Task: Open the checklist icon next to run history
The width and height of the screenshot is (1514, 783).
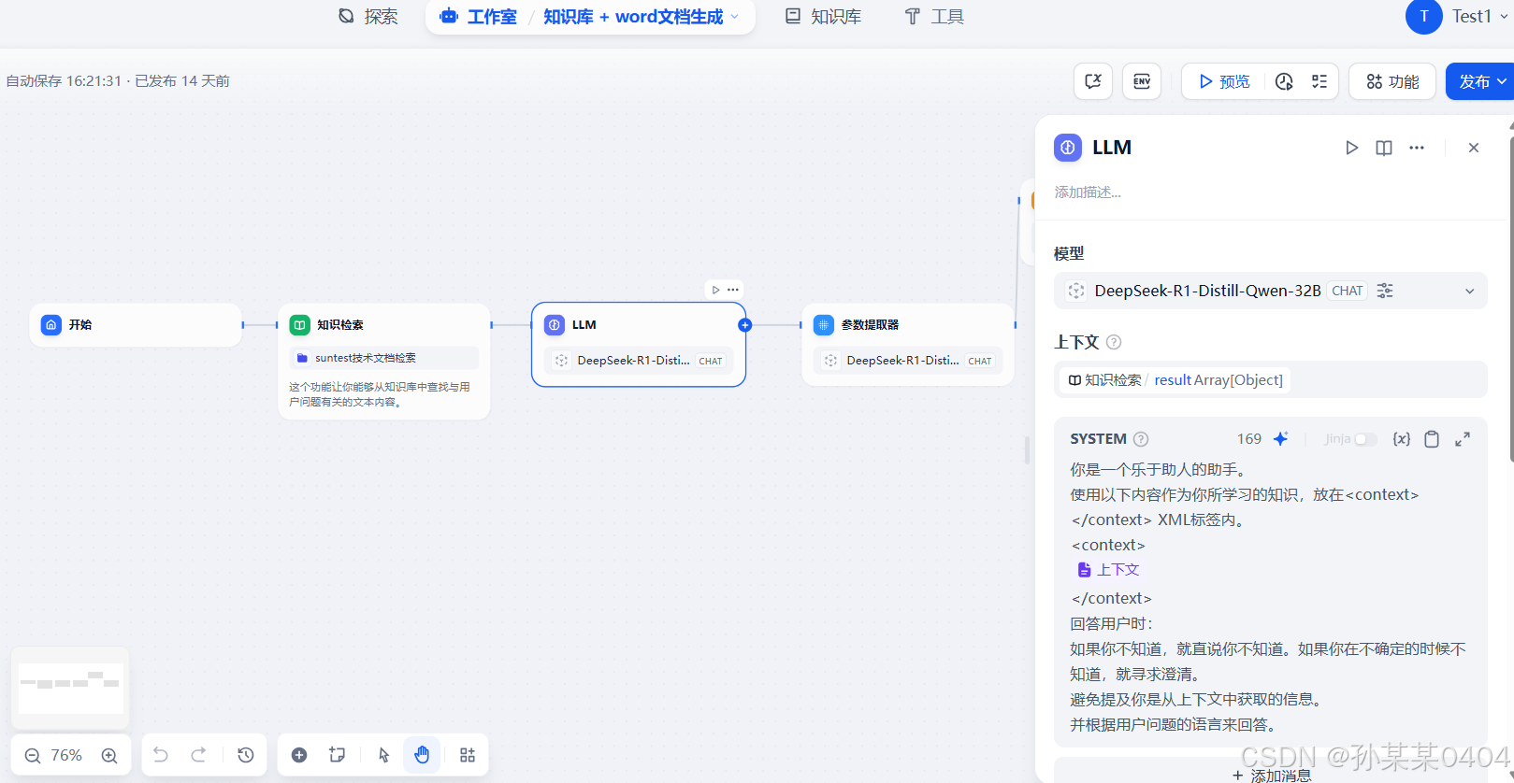Action: pos(1319,81)
